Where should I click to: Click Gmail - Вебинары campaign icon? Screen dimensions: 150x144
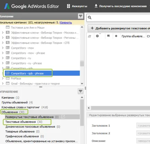tap(8, 83)
